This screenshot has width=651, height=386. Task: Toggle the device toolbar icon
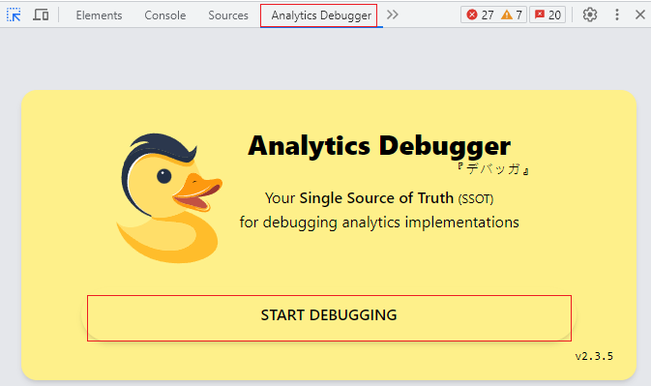(x=41, y=15)
